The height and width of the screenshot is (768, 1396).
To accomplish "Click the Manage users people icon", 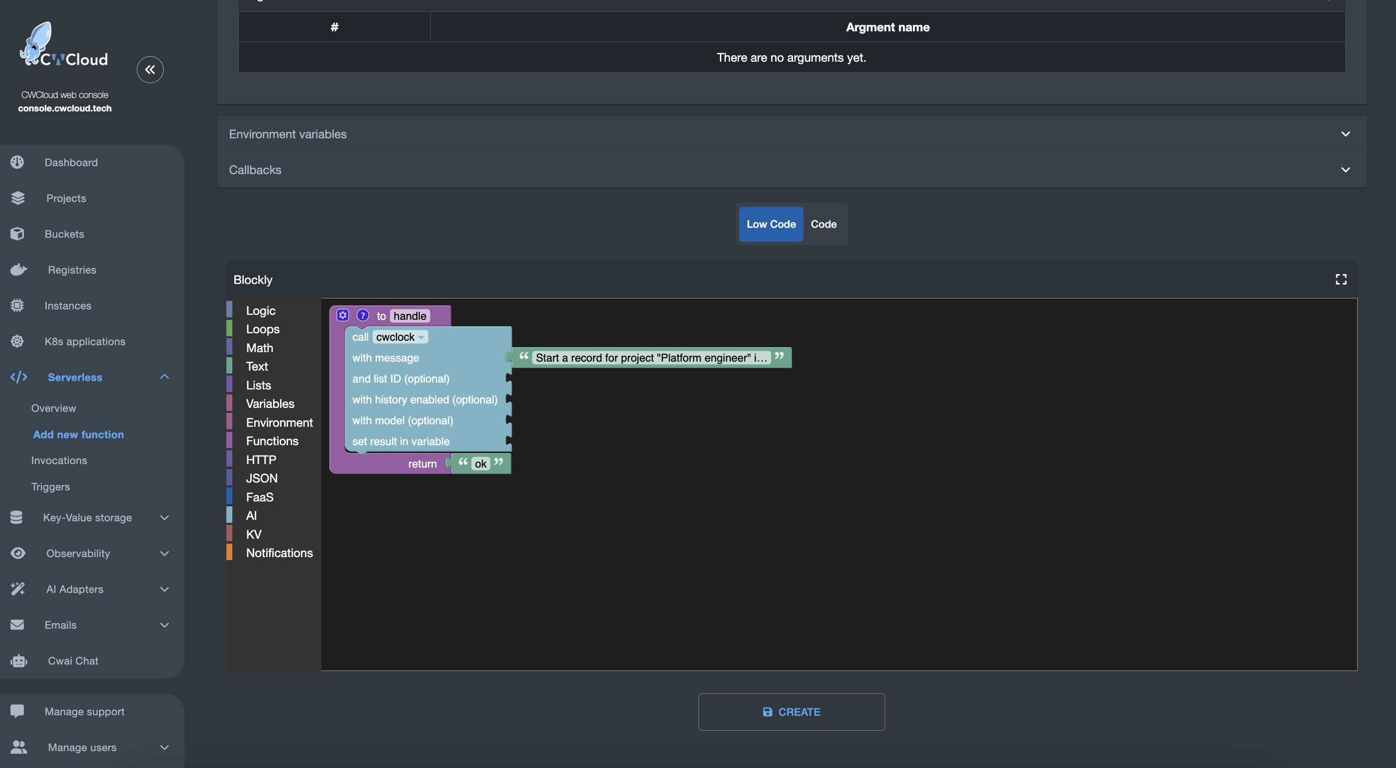I will pyautogui.click(x=18, y=747).
